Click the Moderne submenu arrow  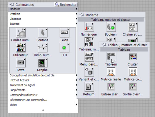tap(76, 9)
